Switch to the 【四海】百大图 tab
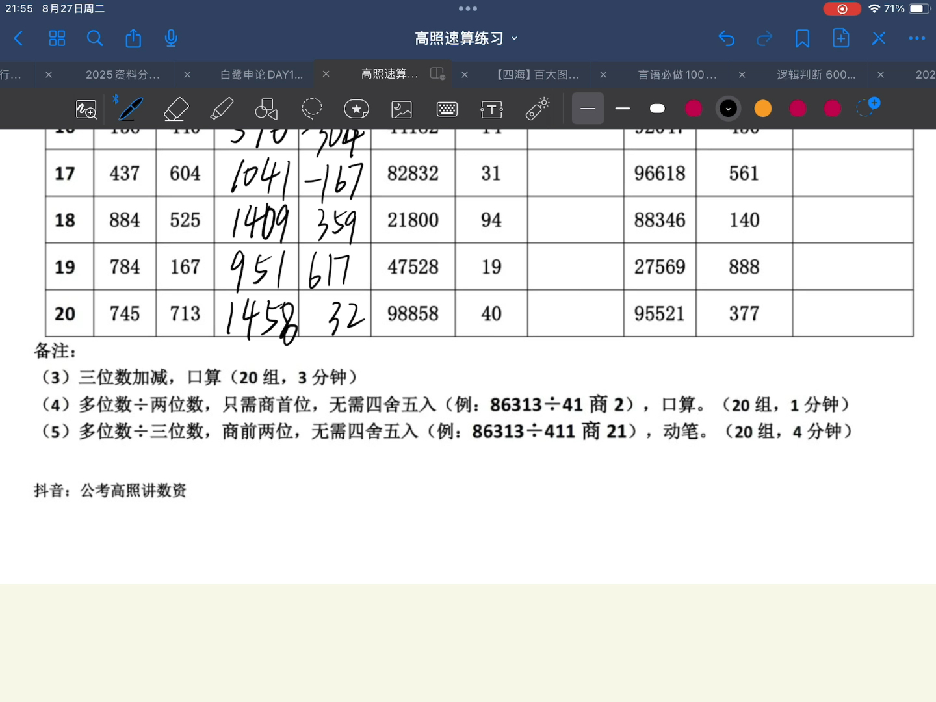The width and height of the screenshot is (936, 702). point(537,75)
